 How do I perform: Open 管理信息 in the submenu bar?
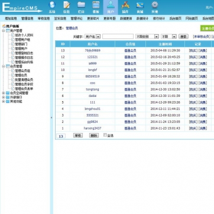tap(27, 18)
